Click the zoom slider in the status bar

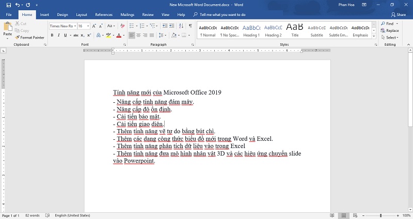(x=381, y=215)
